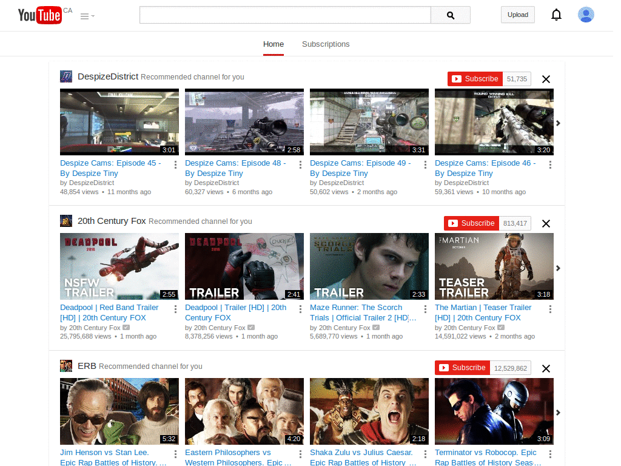
Task: Open options menu for Jim Henson vs Stan Lee
Action: pyautogui.click(x=175, y=454)
